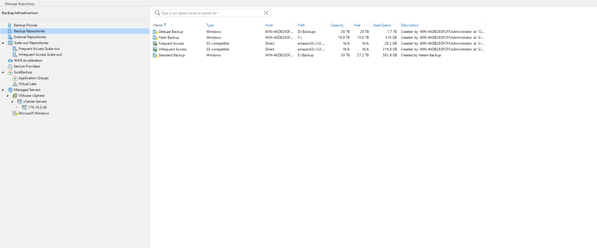Sort by the Used Space column
Image resolution: width=597 pixels, height=248 pixels.
[382, 25]
